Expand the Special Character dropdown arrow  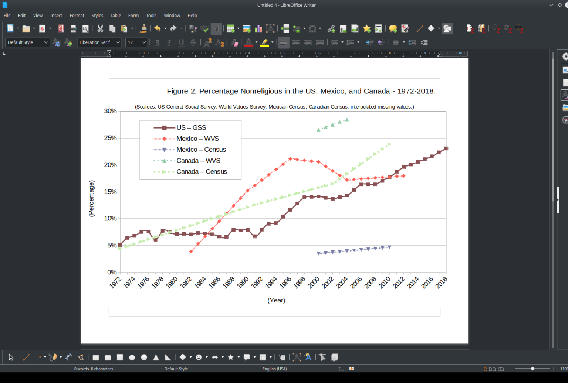[x=320, y=28]
